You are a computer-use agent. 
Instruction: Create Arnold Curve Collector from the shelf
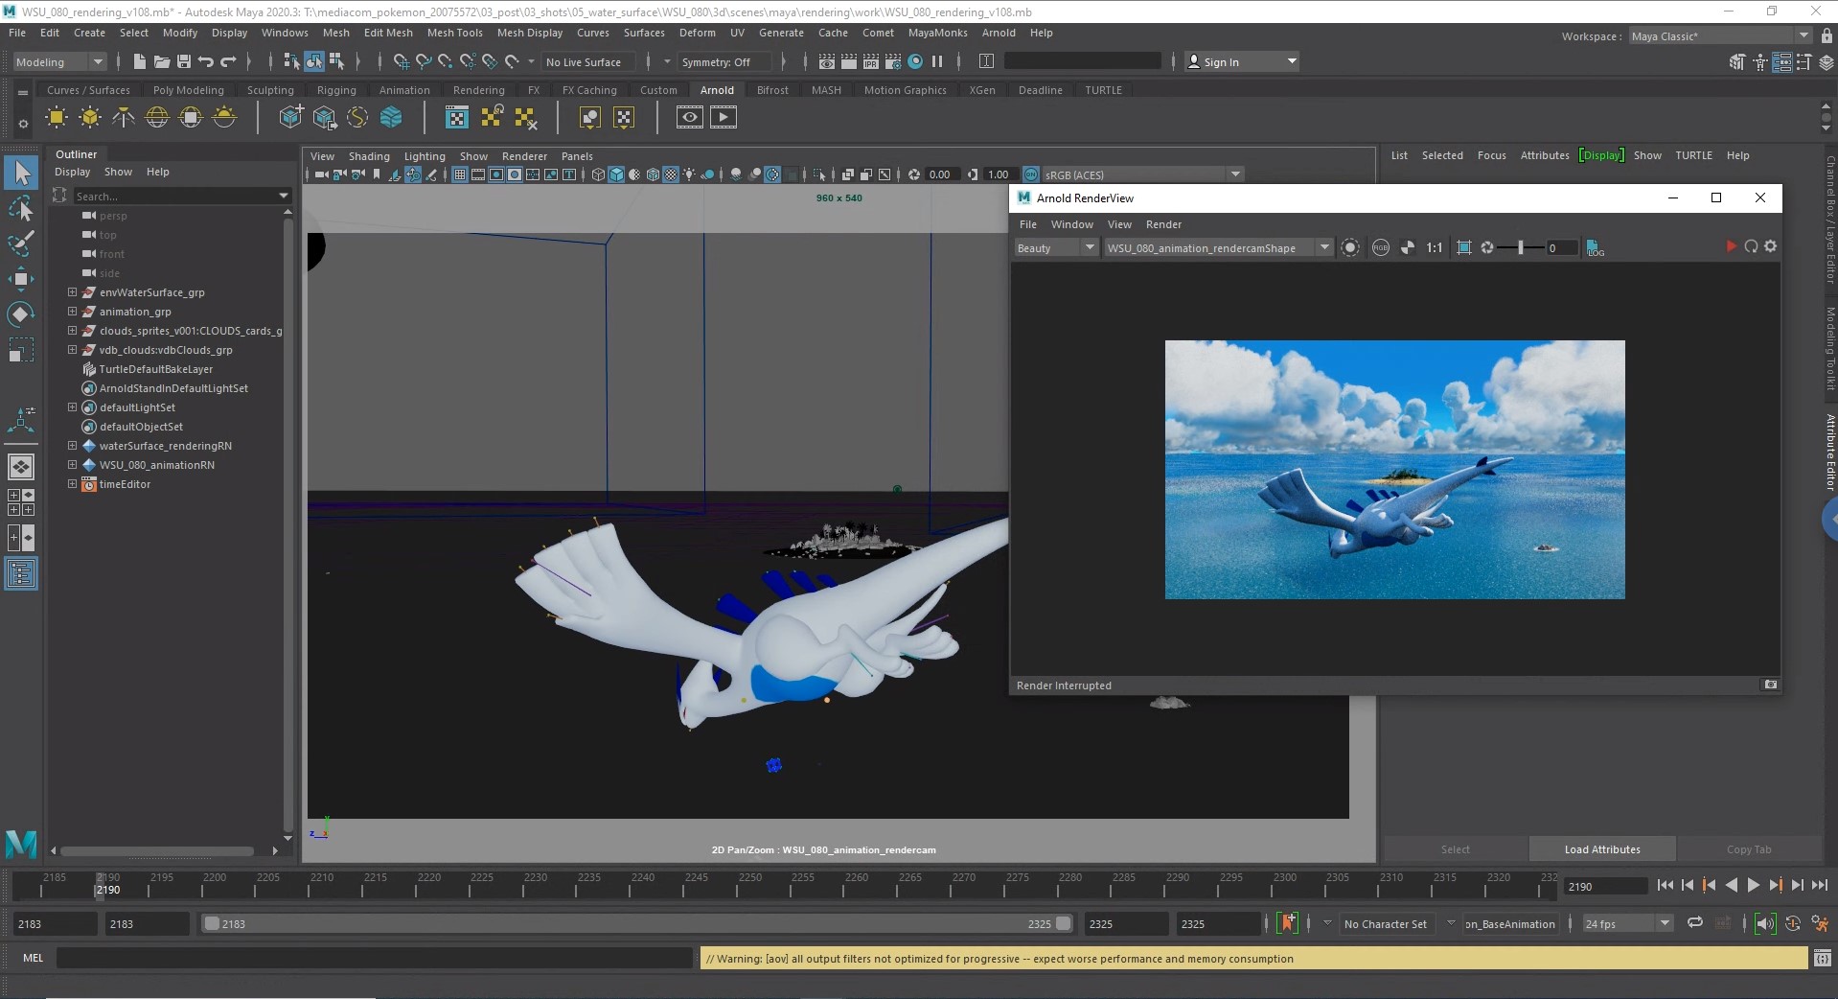click(x=357, y=117)
